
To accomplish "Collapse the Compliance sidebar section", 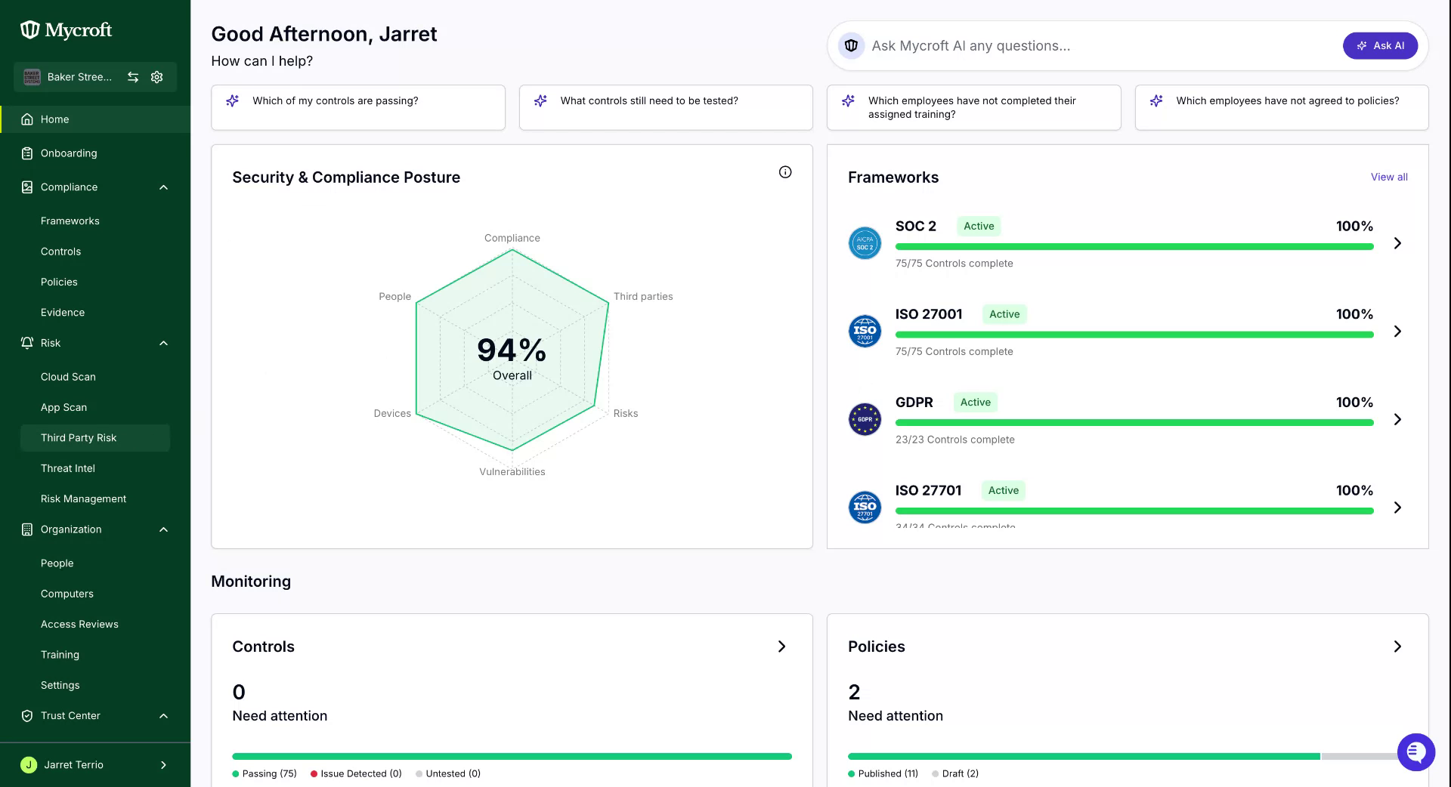I will tap(163, 187).
